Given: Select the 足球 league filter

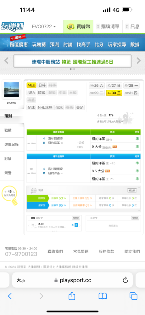Looking at the screenshot, I should pos(31,107).
